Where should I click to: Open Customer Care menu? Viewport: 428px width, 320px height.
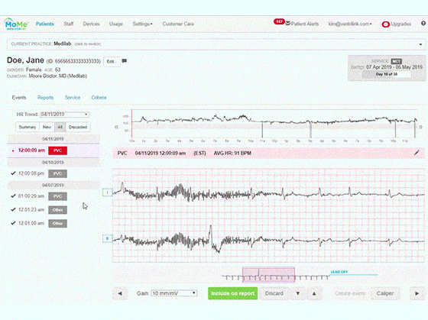pyautogui.click(x=178, y=24)
